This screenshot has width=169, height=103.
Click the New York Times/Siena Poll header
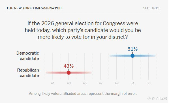(35, 8)
